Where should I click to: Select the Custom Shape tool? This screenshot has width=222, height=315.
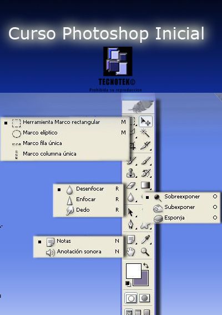tap(145, 226)
